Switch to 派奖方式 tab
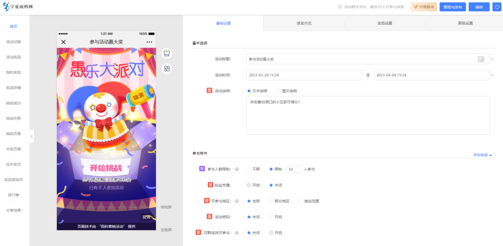The height and width of the screenshot is (246, 503). (304, 23)
